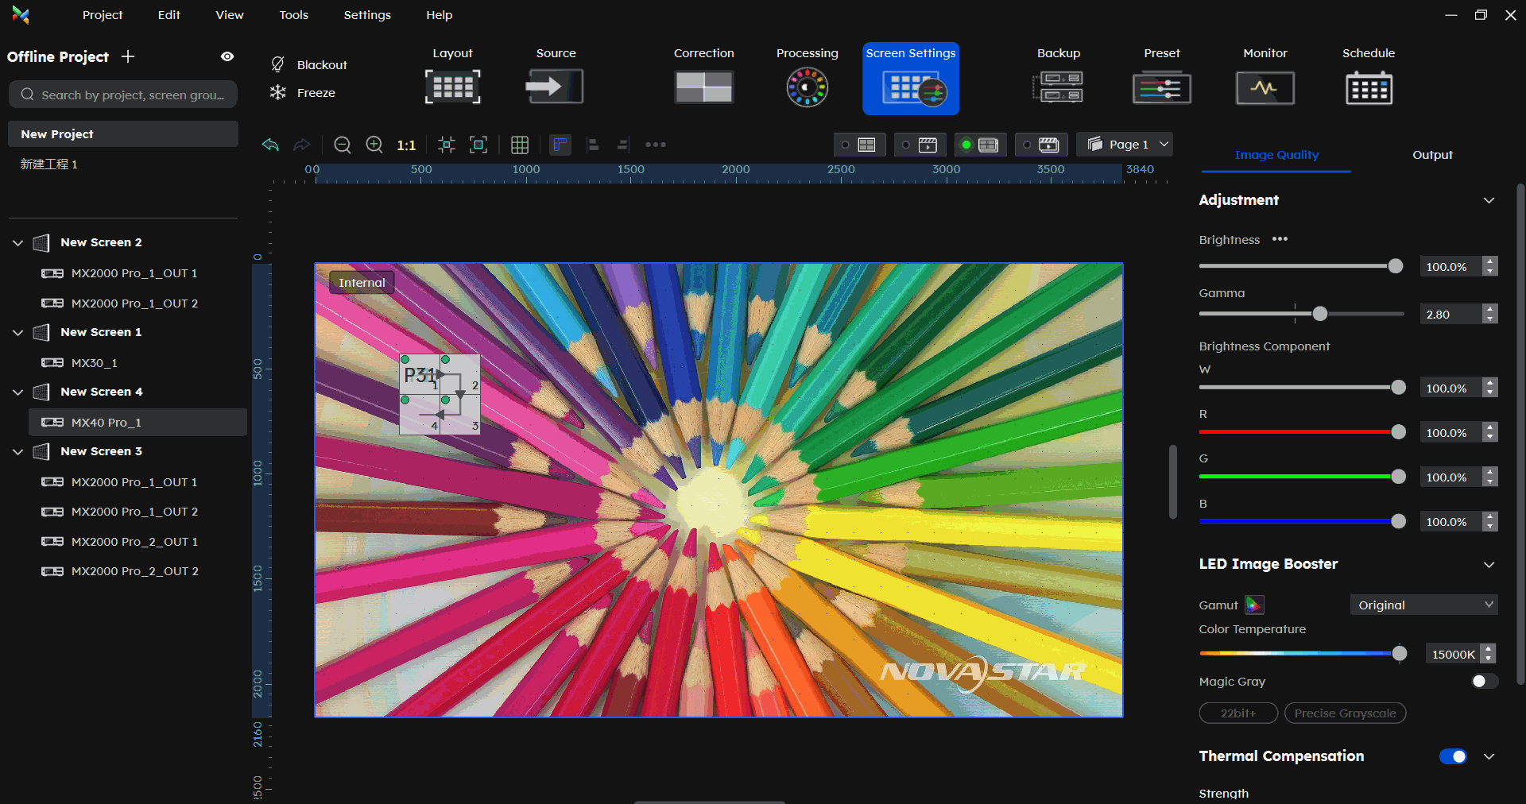Click the Color Temperature slider handle
The width and height of the screenshot is (1526, 804).
click(1400, 654)
